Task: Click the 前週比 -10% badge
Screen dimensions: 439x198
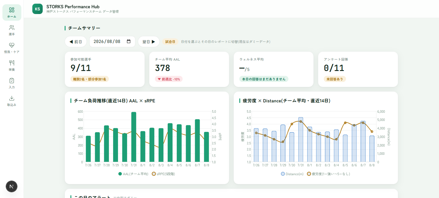Action: tap(169, 79)
